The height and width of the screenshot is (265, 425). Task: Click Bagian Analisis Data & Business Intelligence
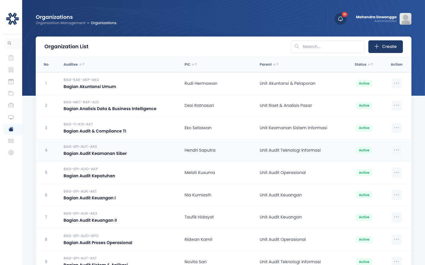[x=110, y=109]
